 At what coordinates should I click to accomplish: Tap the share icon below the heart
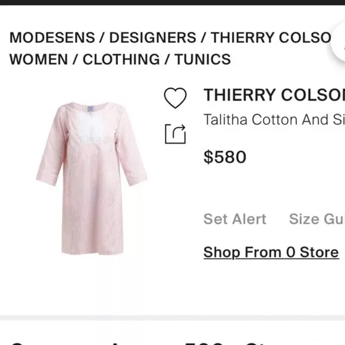[x=175, y=134]
